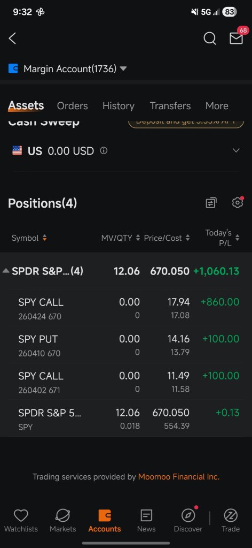Open Margin Account(1736) dropdown

coord(68,69)
